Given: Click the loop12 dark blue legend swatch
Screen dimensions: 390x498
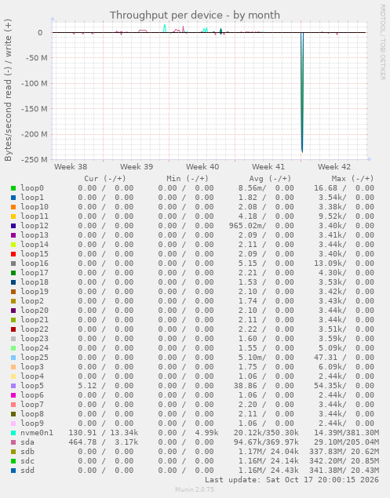Looking at the screenshot, I should [13, 226].
